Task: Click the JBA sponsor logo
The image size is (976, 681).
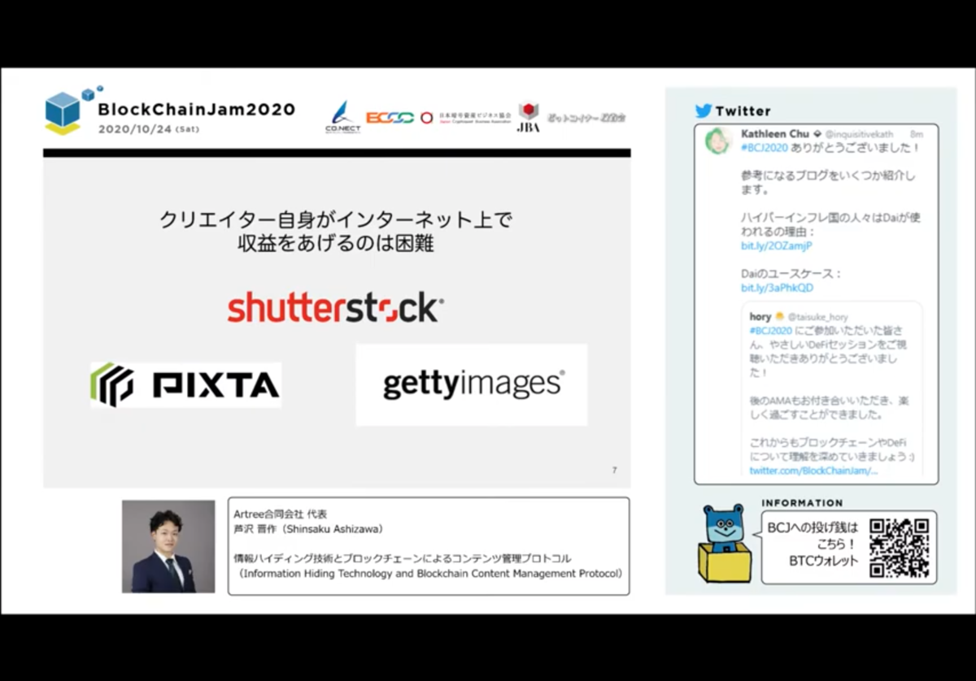Action: point(529,117)
